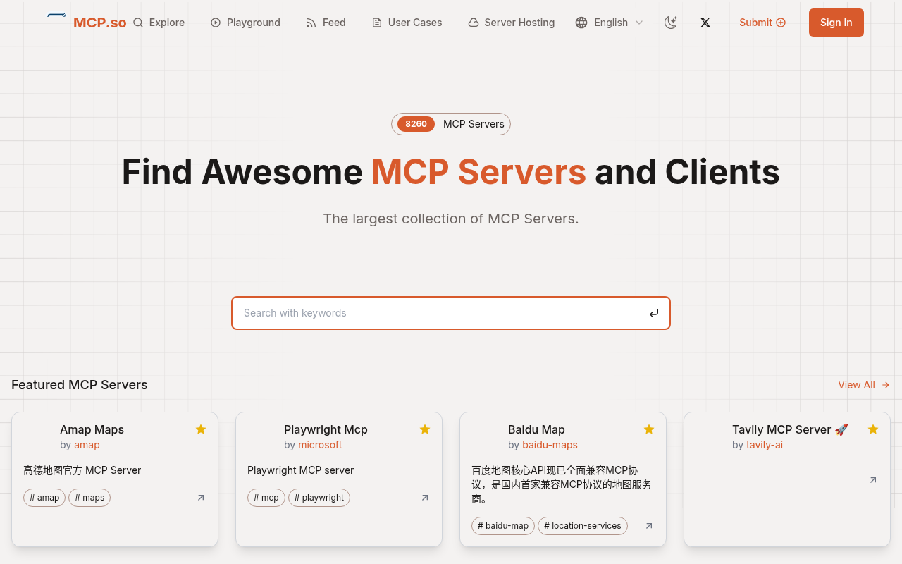The height and width of the screenshot is (564, 902).
Task: Open the X (Twitter) profile icon
Action: tap(705, 23)
